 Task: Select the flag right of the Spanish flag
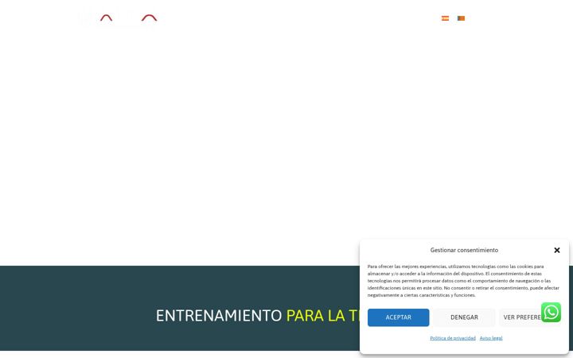[x=461, y=18]
